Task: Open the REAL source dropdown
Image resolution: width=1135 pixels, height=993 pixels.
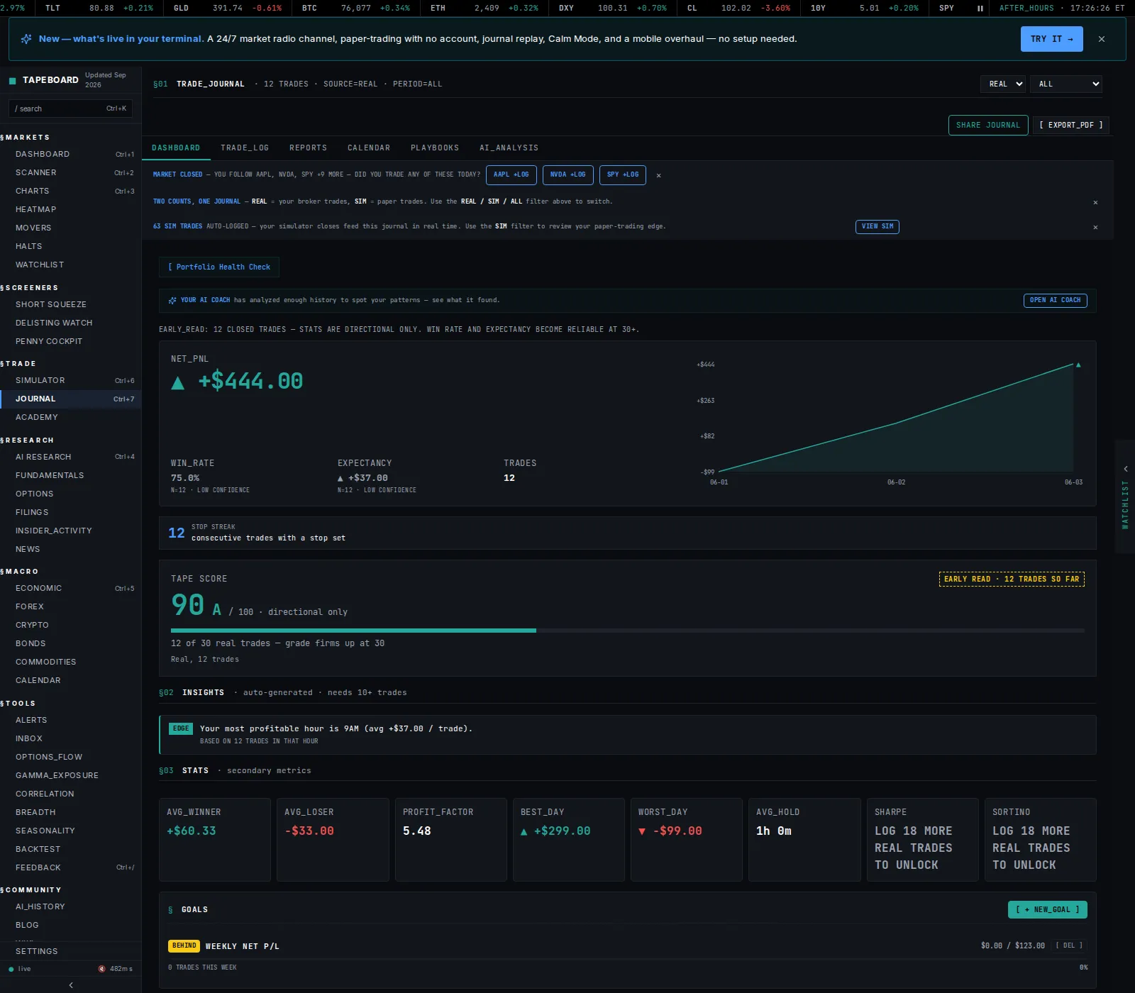Action: coord(1003,84)
